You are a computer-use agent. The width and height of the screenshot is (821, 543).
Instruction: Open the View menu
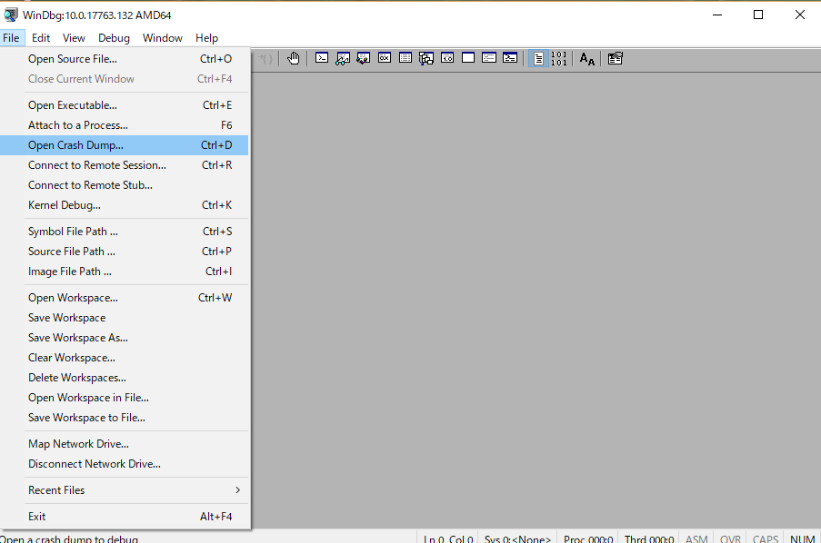74,37
